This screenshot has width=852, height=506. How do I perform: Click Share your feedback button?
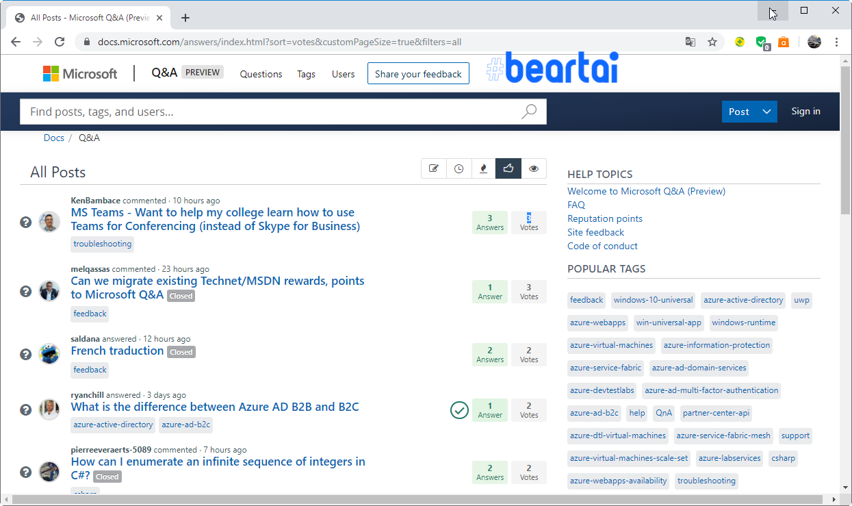418,74
